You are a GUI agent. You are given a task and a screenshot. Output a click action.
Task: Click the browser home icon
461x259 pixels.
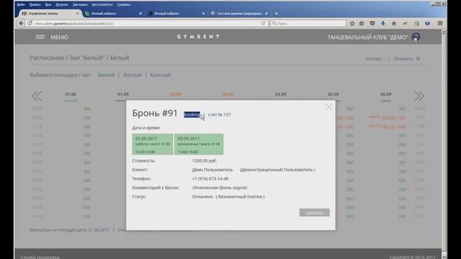pos(394,24)
